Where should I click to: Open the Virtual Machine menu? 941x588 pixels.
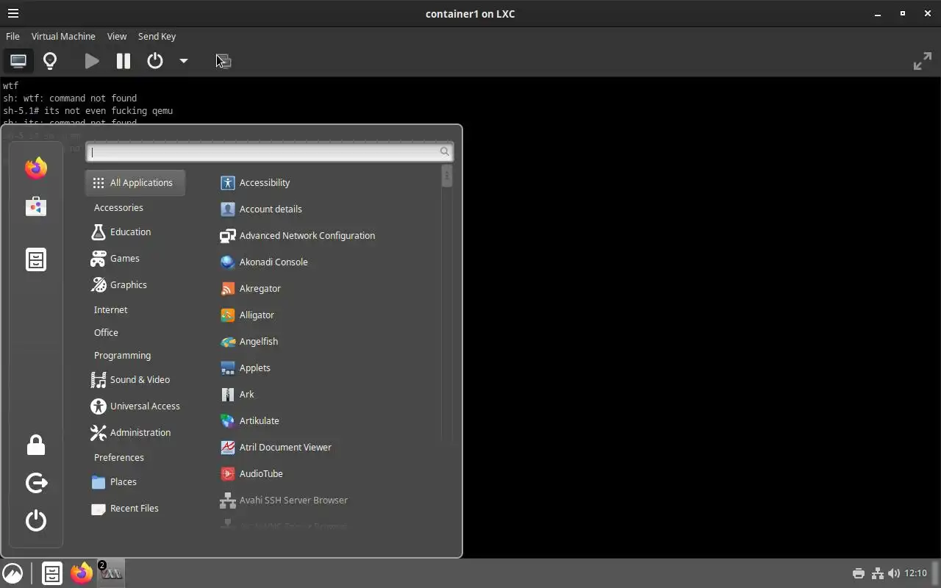(x=63, y=36)
